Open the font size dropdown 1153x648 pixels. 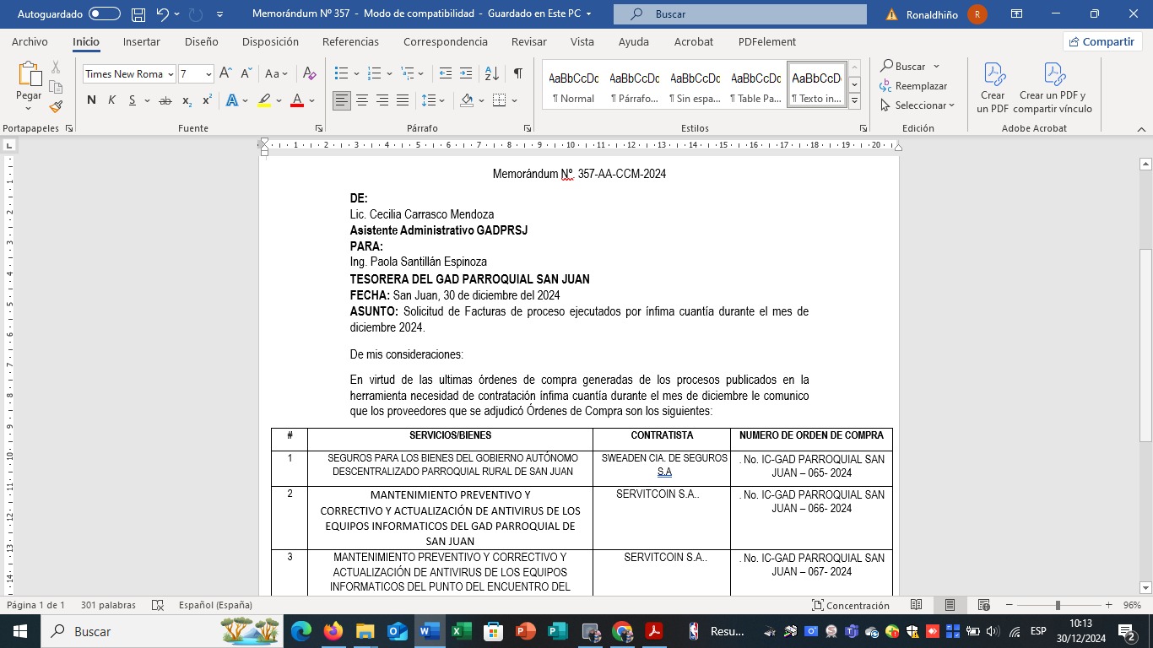(208, 74)
